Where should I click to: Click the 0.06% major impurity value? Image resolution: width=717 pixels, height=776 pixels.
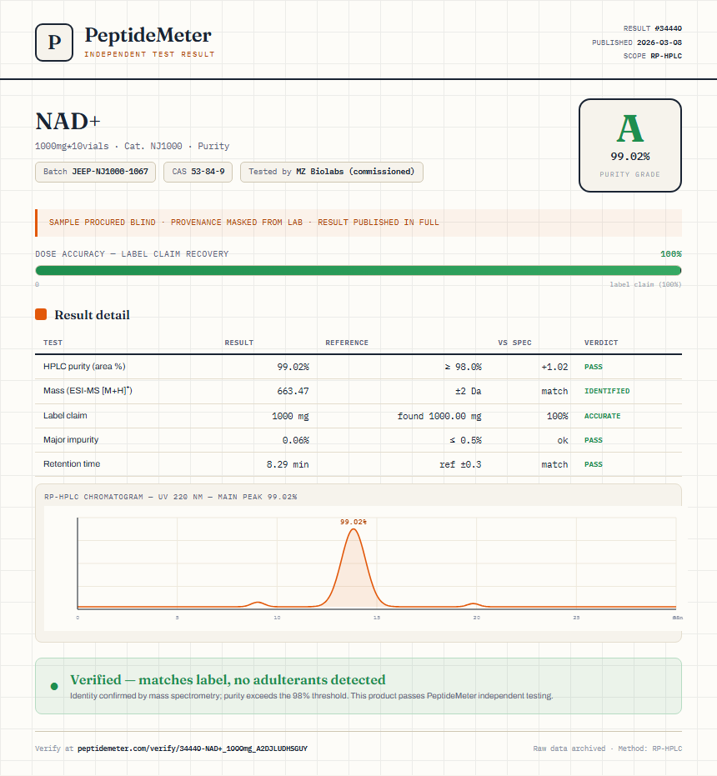296,440
